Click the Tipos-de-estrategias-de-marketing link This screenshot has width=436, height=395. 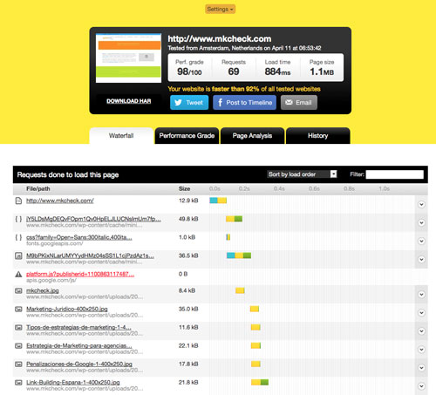[x=78, y=327]
